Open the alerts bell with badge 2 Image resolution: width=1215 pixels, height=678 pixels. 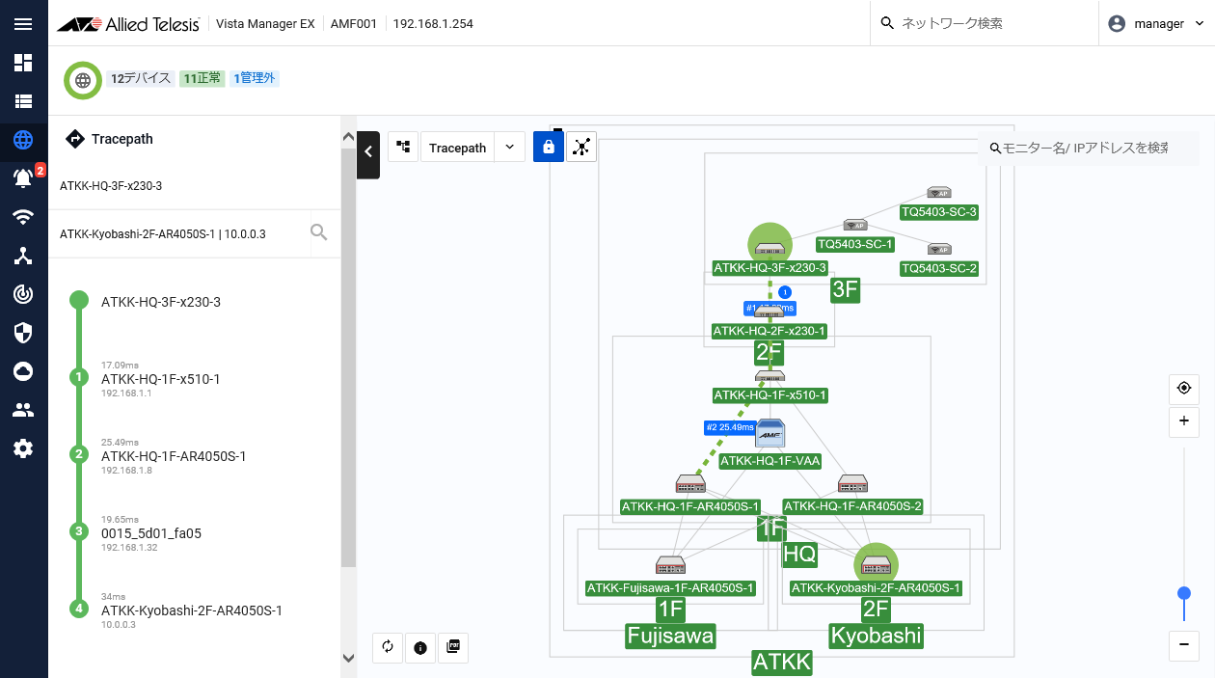[x=23, y=178]
